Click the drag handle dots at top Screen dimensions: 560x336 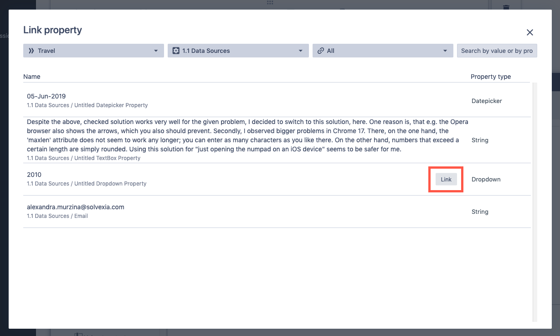pyautogui.click(x=270, y=3)
